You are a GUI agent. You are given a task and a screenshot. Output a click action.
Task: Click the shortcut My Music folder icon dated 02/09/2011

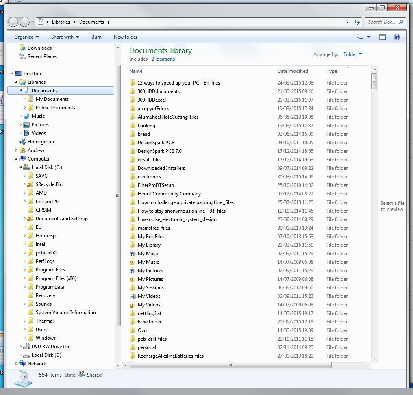[132, 254]
